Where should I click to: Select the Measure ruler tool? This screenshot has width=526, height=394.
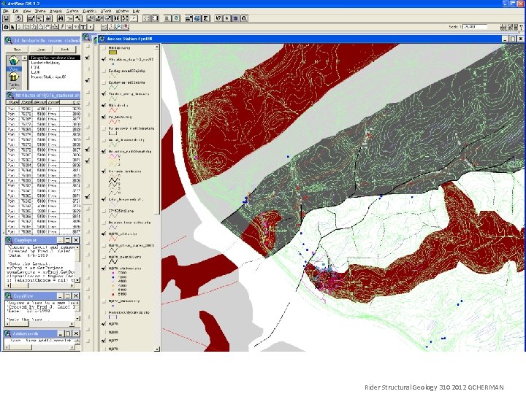tap(56, 27)
